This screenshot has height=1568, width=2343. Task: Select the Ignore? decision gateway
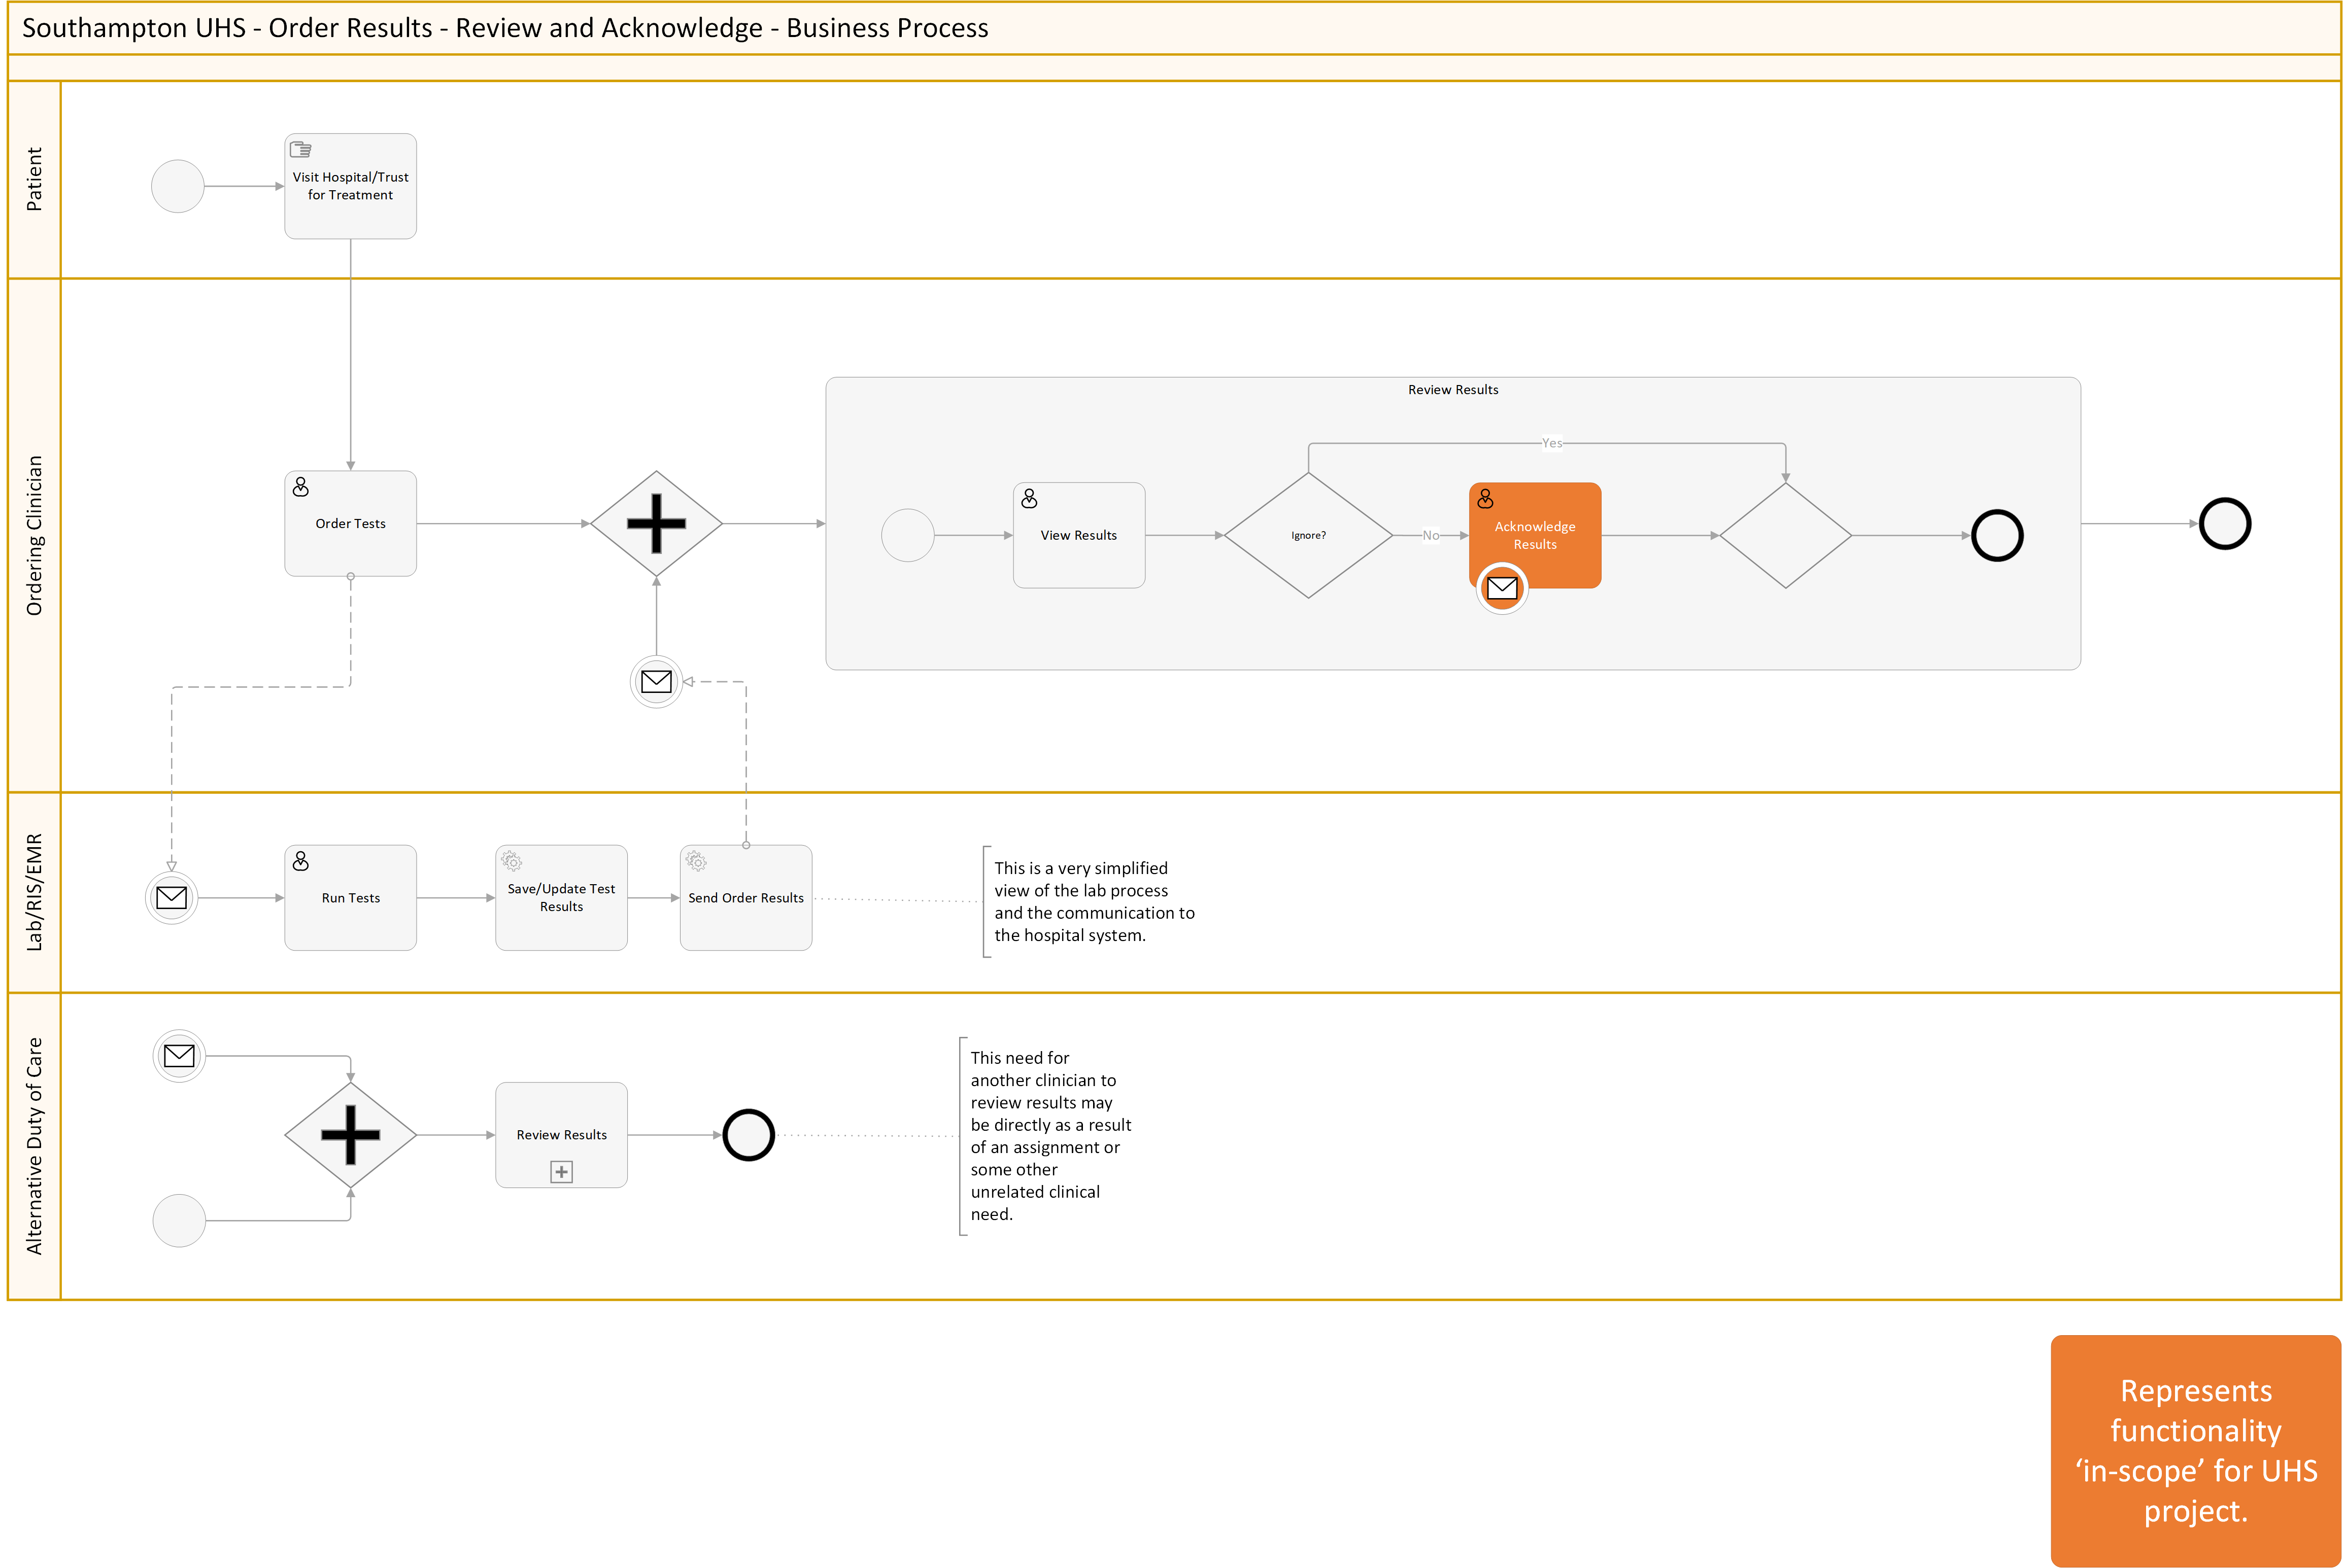tap(1308, 535)
